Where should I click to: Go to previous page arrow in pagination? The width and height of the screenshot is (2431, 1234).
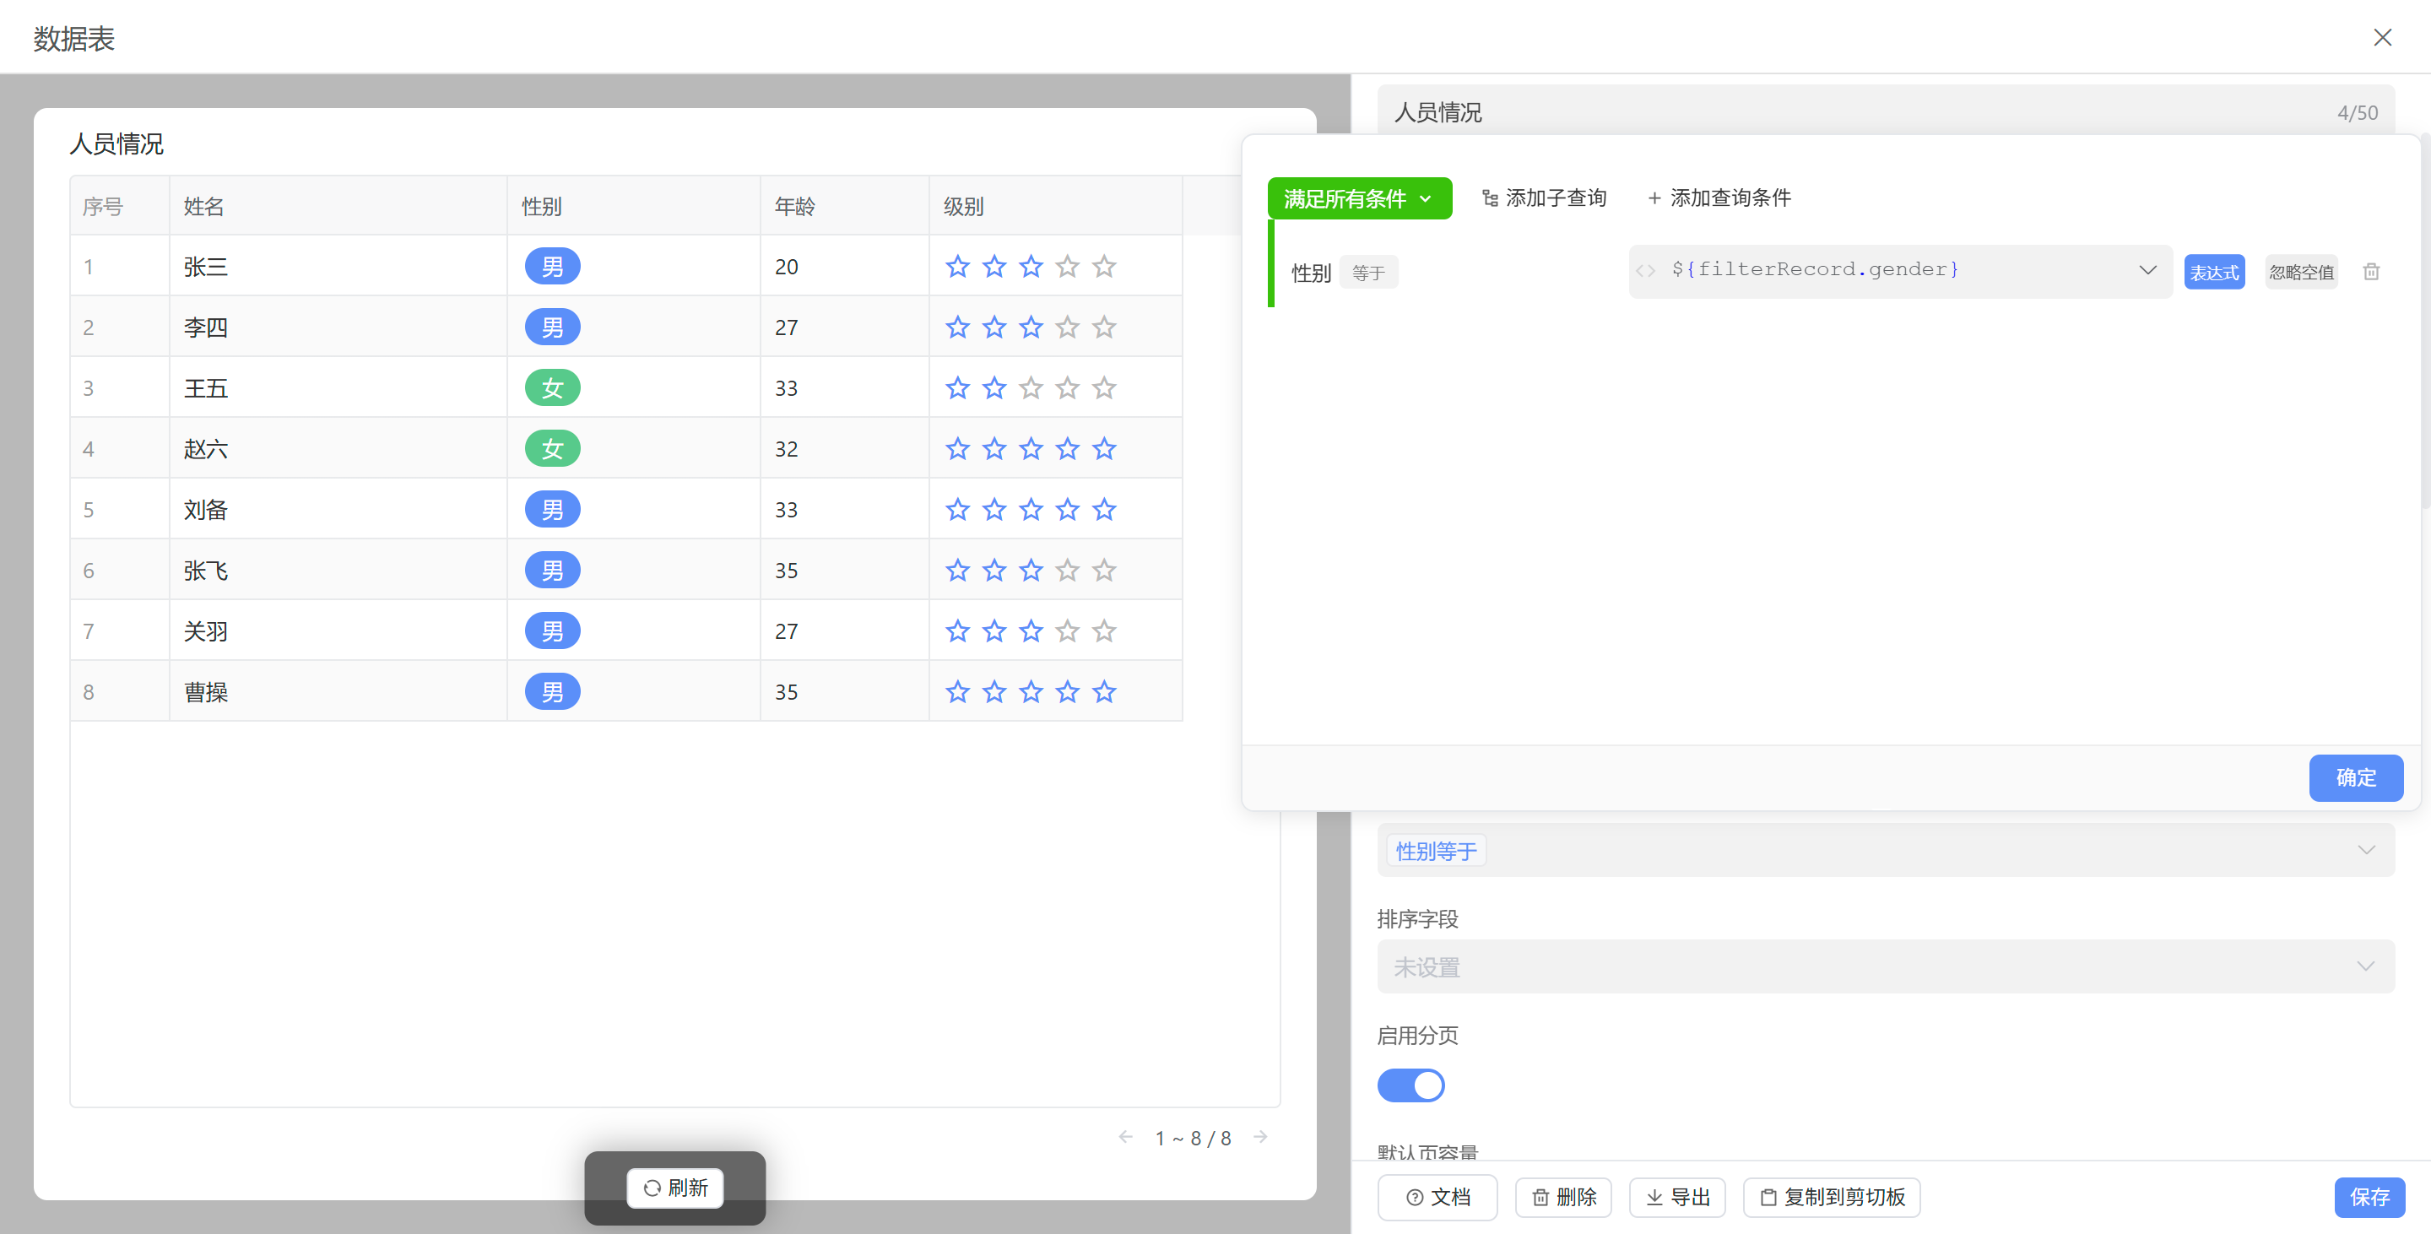(x=1125, y=1137)
